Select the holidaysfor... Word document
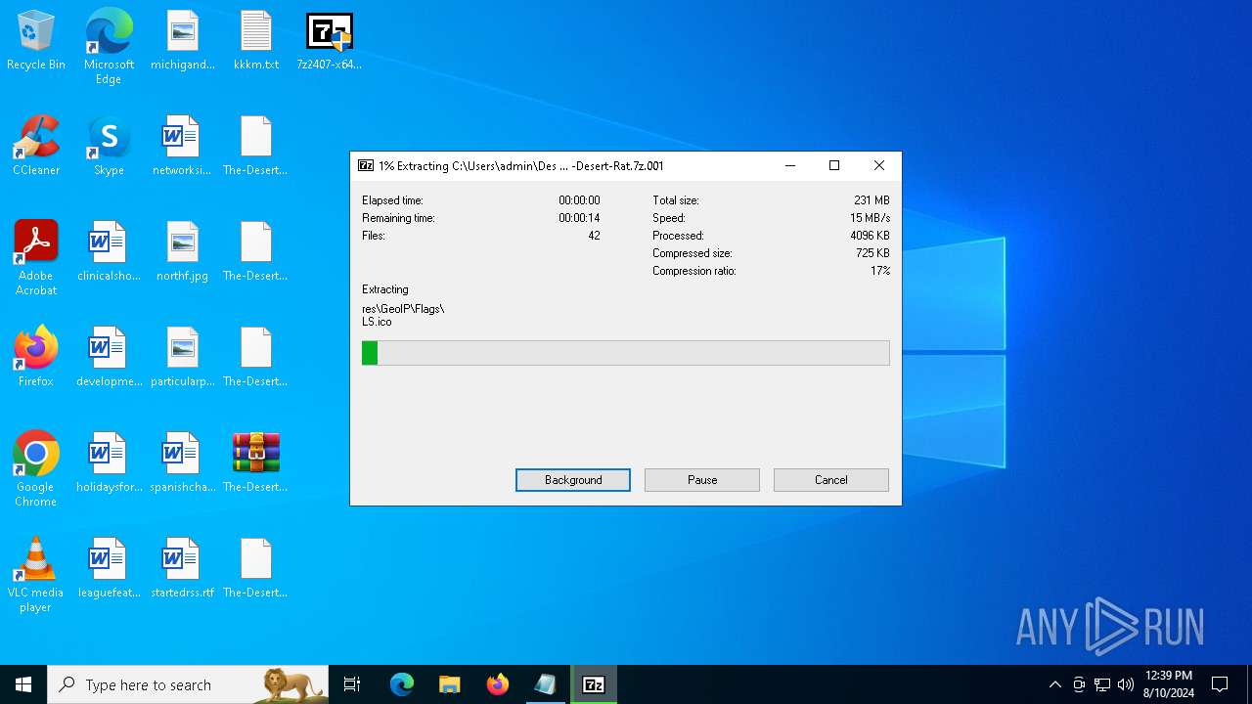The width and height of the screenshot is (1252, 704). click(x=109, y=463)
